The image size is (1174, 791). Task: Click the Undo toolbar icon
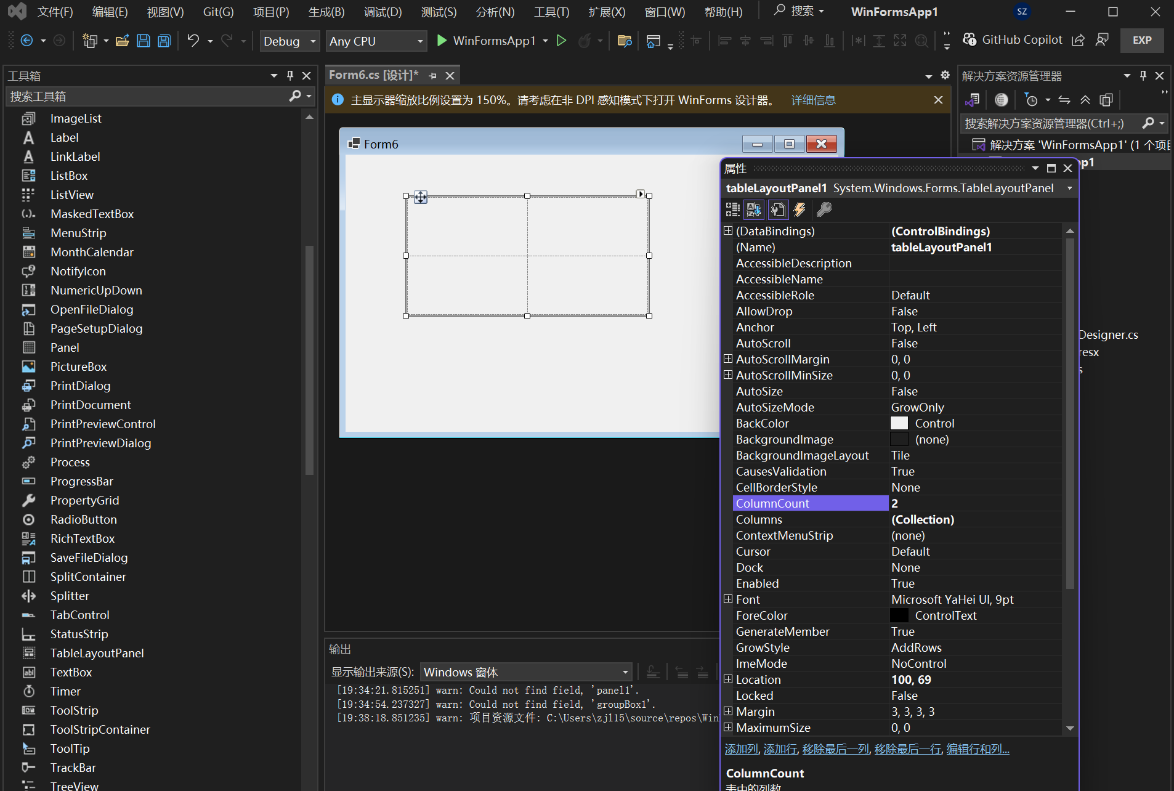[192, 41]
